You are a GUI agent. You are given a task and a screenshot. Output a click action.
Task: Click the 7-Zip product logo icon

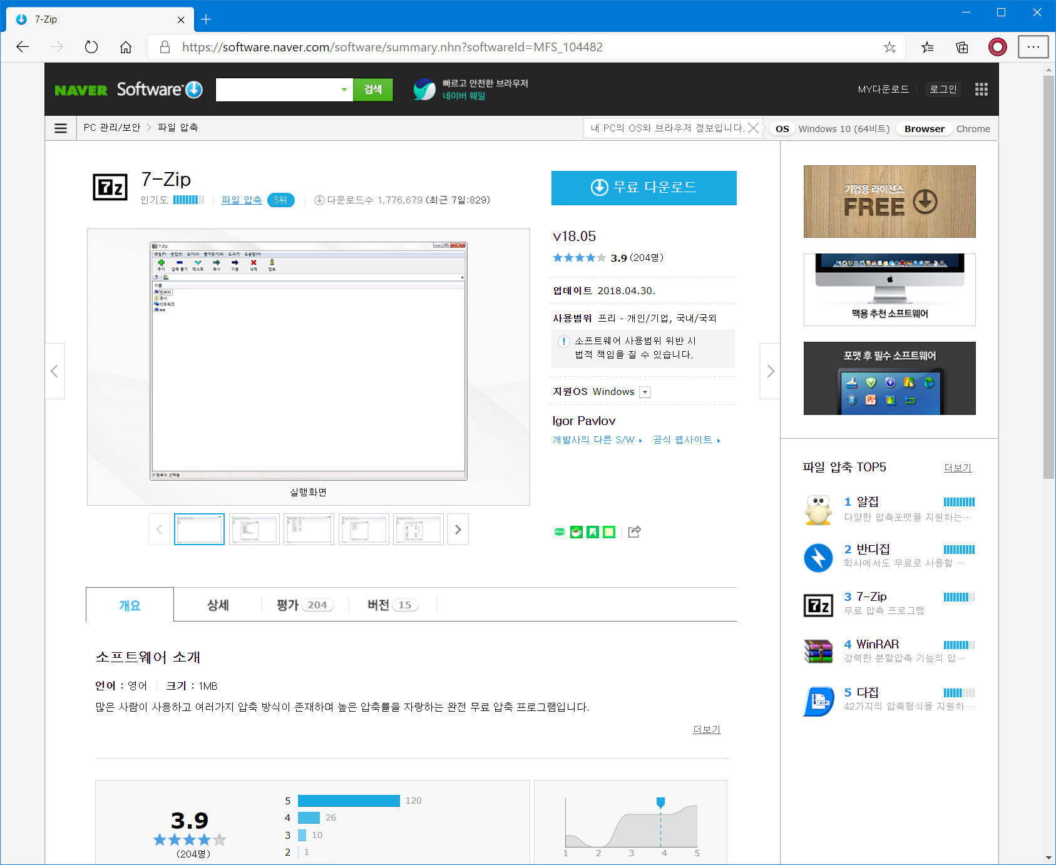click(110, 187)
